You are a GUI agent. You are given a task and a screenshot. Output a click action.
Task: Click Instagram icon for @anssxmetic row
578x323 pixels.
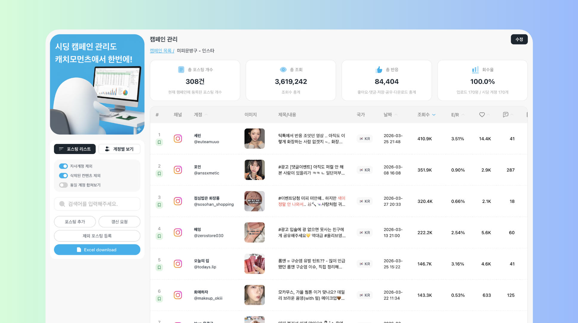pyautogui.click(x=178, y=170)
